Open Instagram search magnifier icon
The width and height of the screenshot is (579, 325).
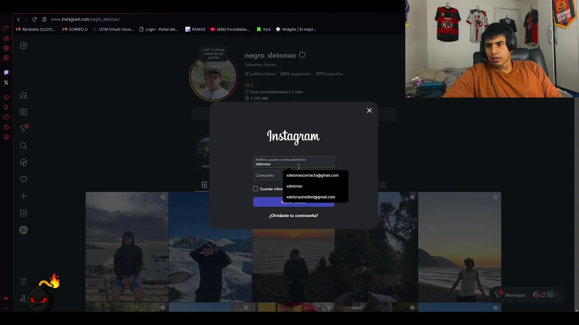pyautogui.click(x=24, y=145)
